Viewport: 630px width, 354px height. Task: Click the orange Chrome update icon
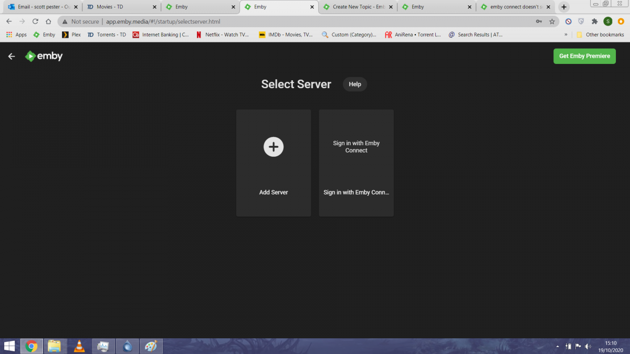[621, 22]
